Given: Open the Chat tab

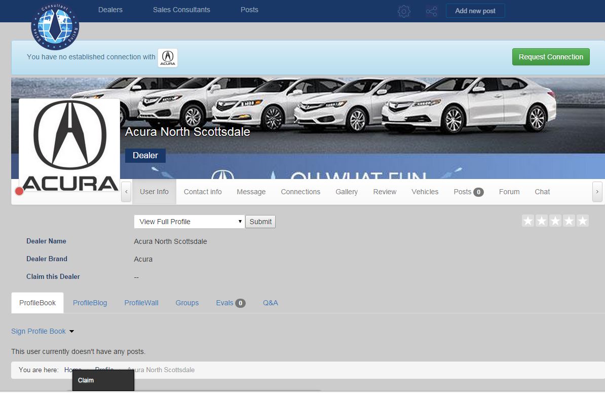Looking at the screenshot, I should tap(542, 192).
